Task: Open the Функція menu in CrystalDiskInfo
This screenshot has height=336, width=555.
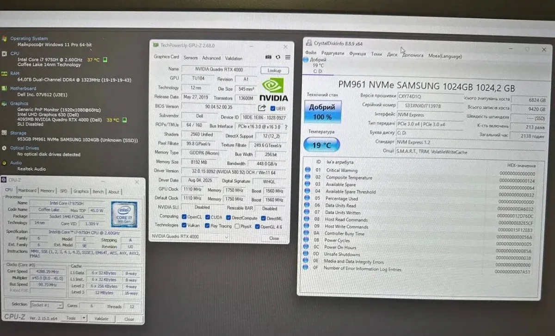Action: (358, 54)
